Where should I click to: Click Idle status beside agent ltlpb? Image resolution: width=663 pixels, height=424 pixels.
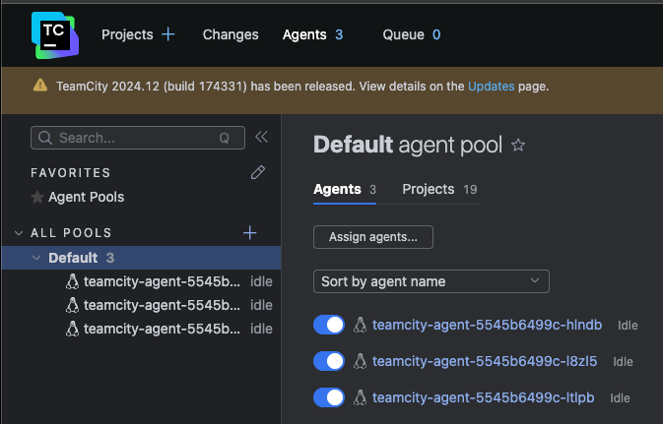620,398
